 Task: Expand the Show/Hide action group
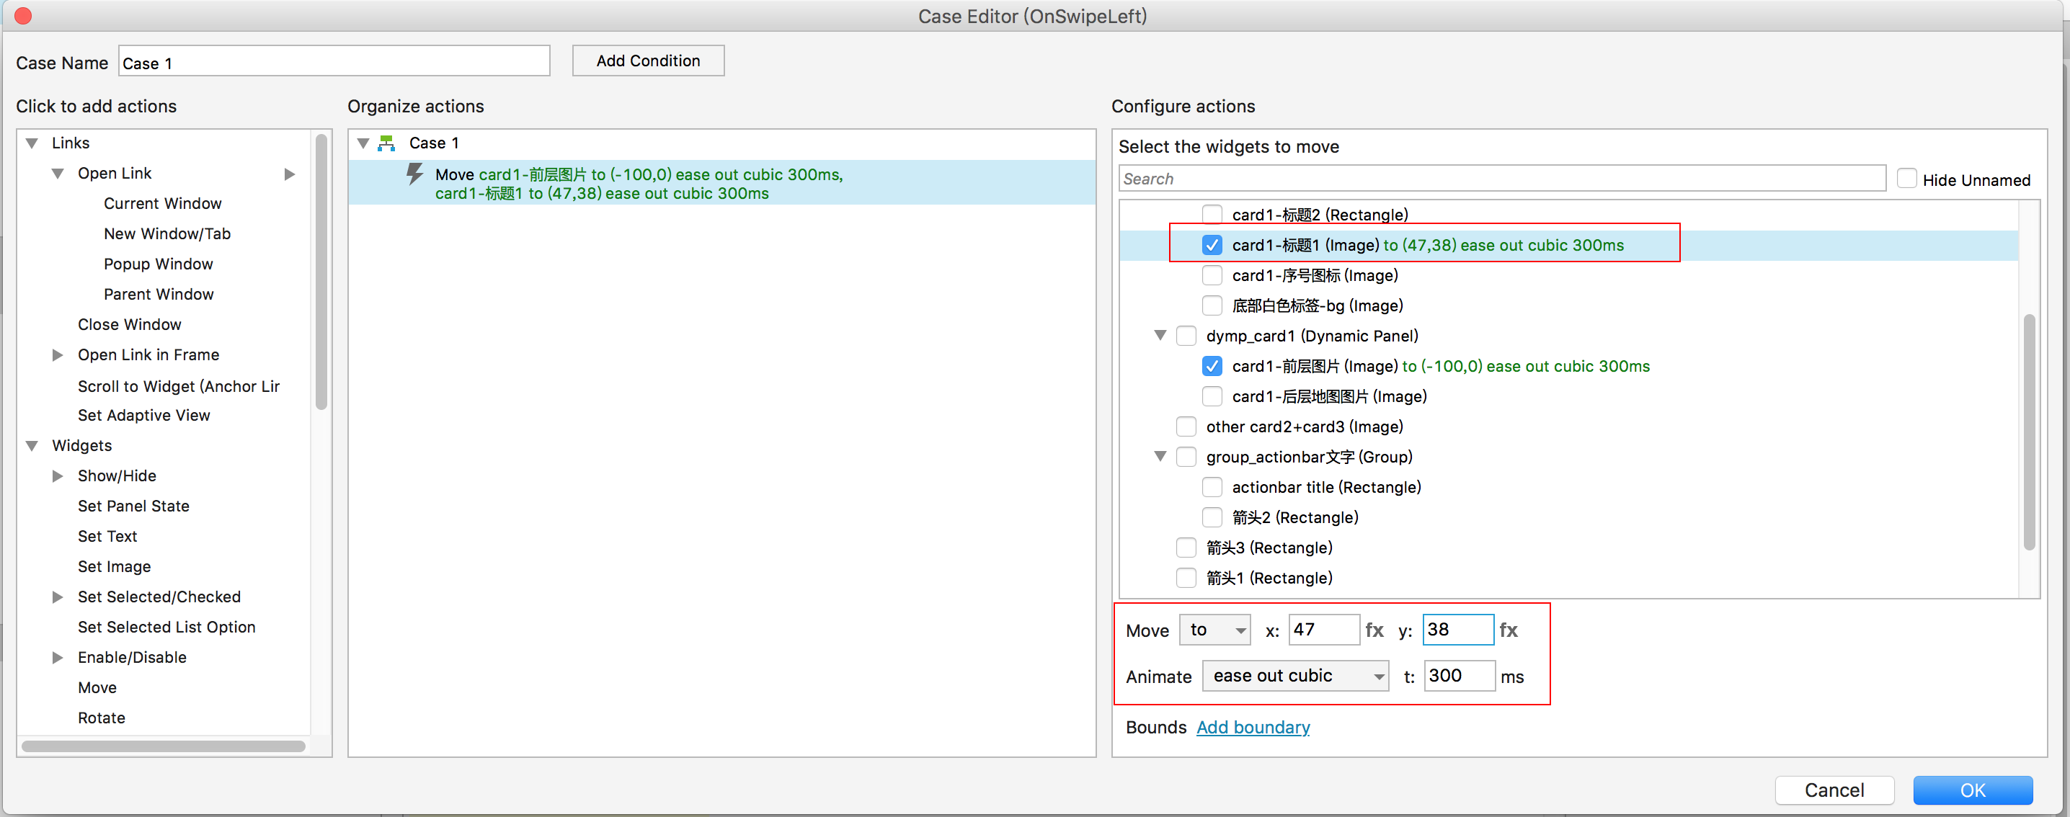pos(58,476)
